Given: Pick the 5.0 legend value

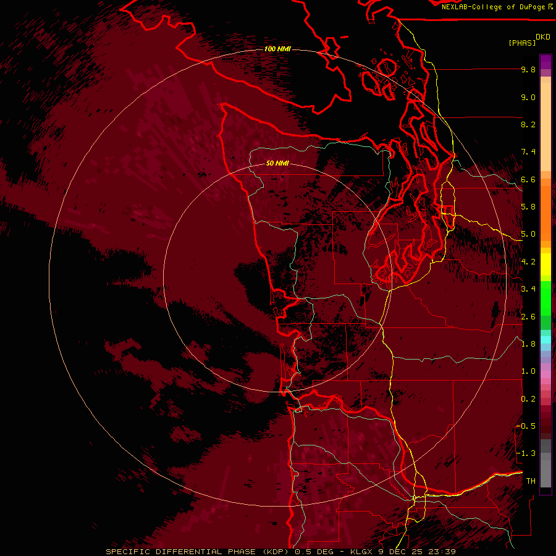Looking at the screenshot, I should (528, 234).
